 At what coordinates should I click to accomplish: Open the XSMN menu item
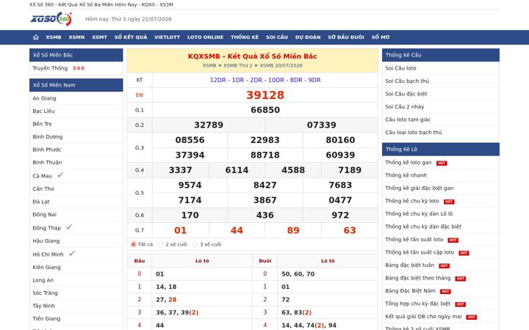(76, 37)
